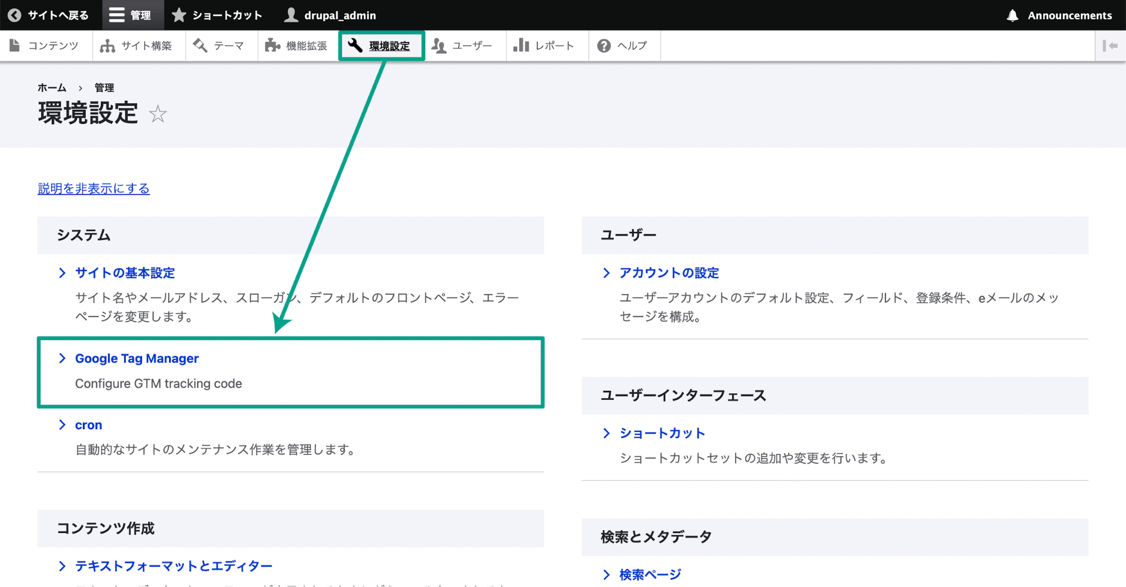Click サイトへ戻る text to return to site
The image size is (1126, 587).
coord(58,15)
